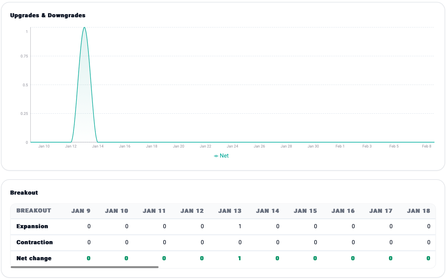The height and width of the screenshot is (280, 448).
Task: Select the Contraction row label
Action: pyautogui.click(x=35, y=242)
